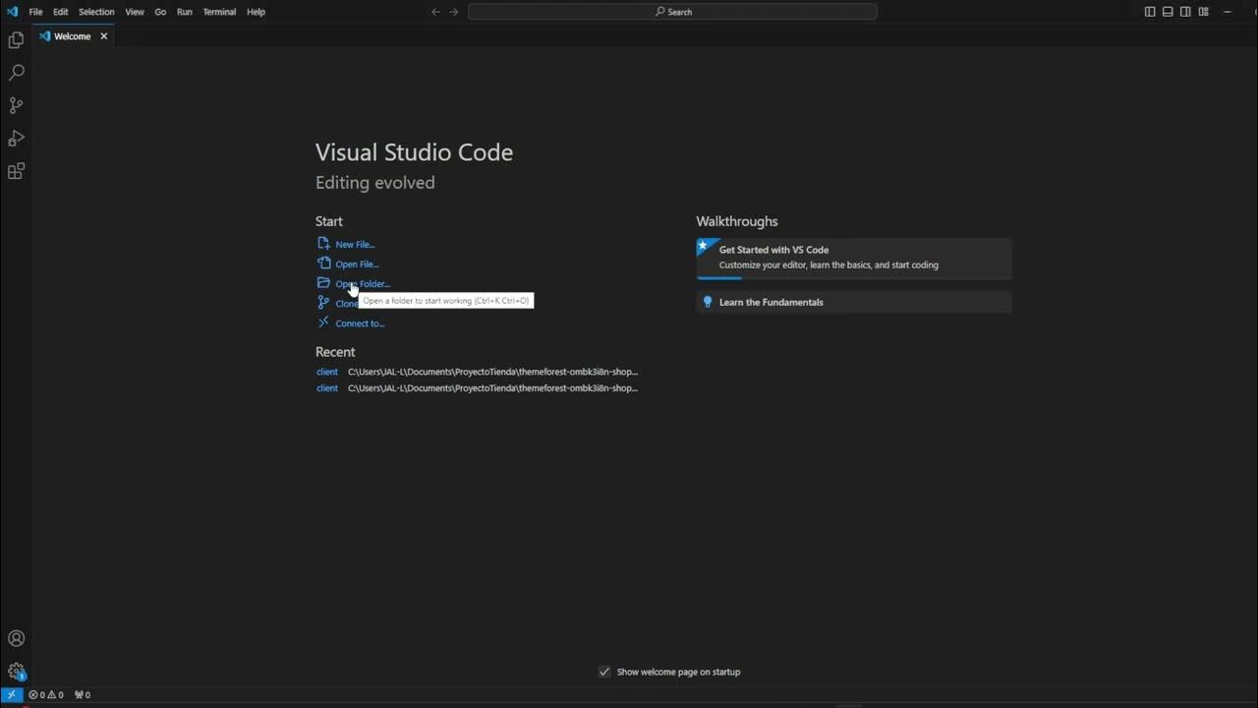Open the File menu

pyautogui.click(x=35, y=12)
